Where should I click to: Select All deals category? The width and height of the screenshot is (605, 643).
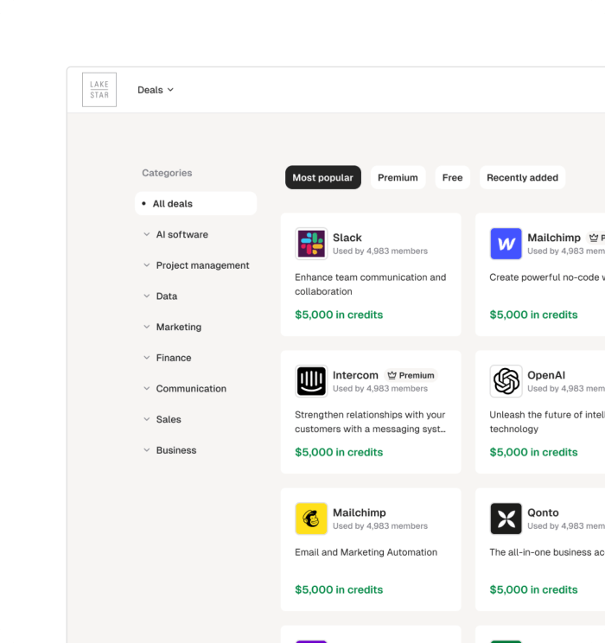pyautogui.click(x=195, y=203)
